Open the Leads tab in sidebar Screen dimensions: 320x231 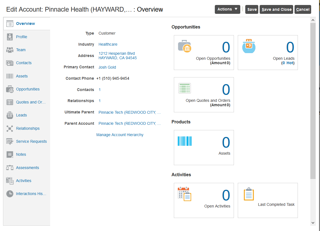pyautogui.click(x=21, y=115)
